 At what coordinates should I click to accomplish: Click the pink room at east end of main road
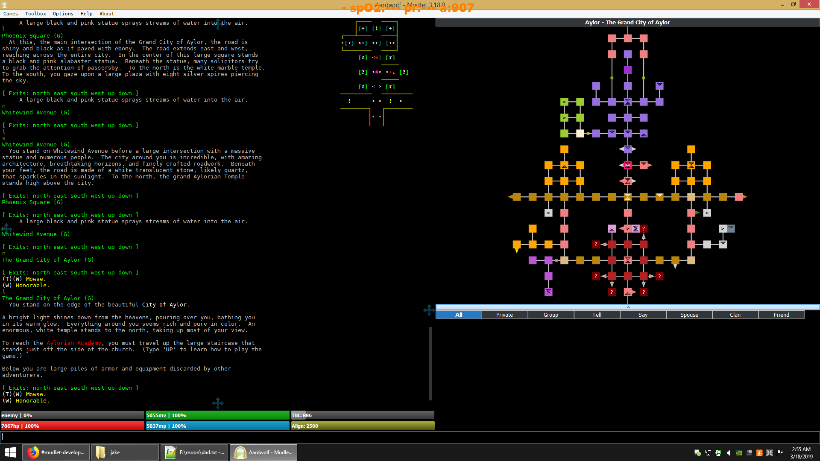[739, 197]
